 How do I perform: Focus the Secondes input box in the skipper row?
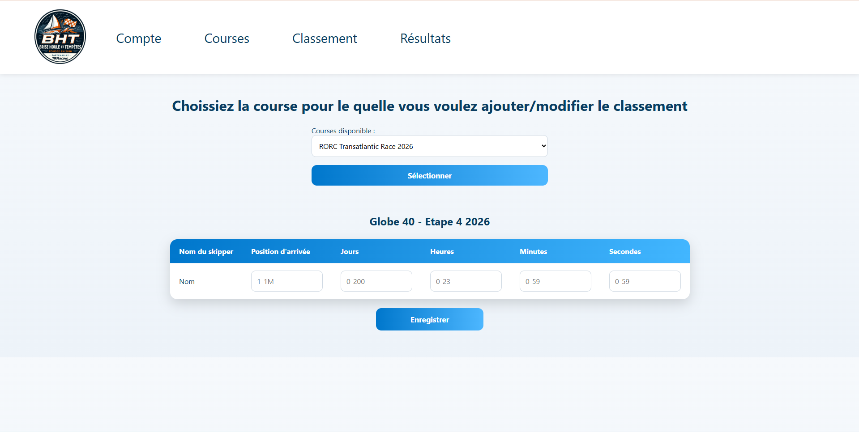pyautogui.click(x=645, y=281)
